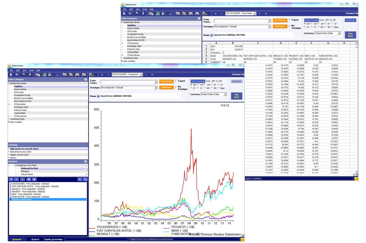366x243 pixels.
Task: Collapse the Analysis panel with its chevron icon
Action: pos(86,161)
